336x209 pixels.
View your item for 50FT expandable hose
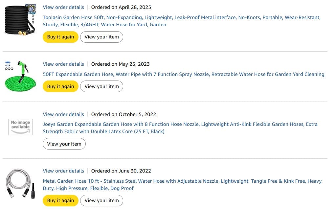102,87
